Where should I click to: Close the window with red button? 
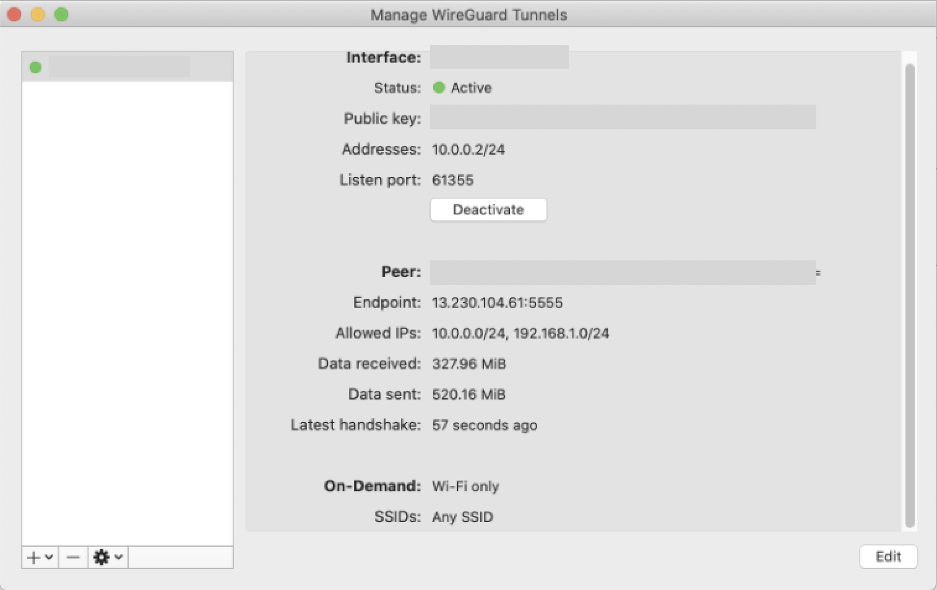(x=14, y=14)
